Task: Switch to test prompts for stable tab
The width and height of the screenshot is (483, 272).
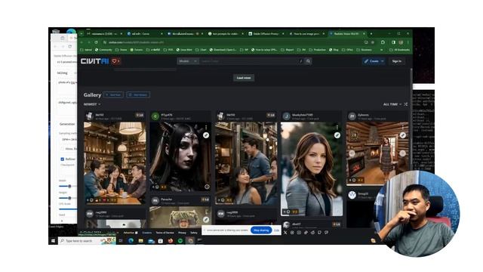Action: (226, 33)
